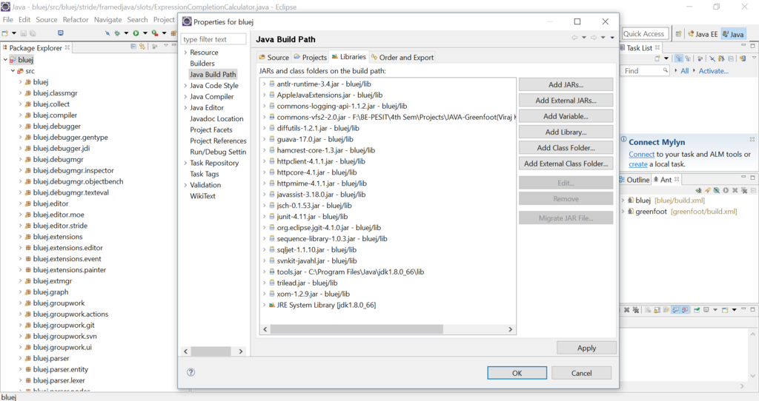The width and height of the screenshot is (759, 401).
Task: Select the Outline tab
Action: coord(634,180)
